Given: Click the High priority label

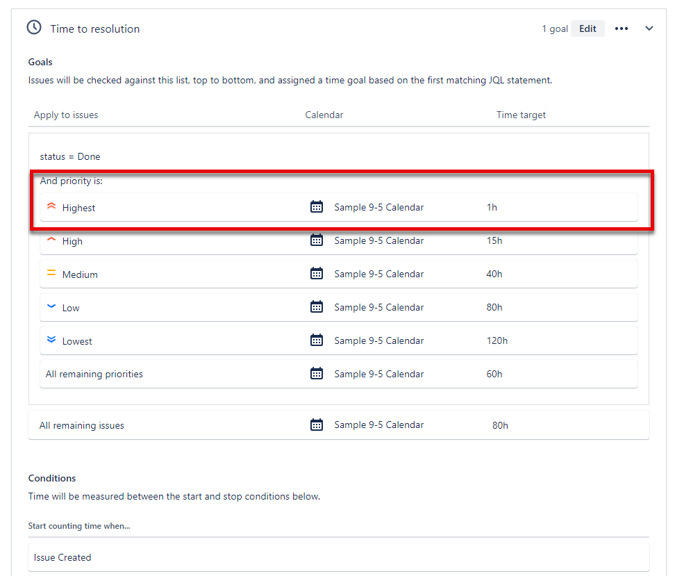Looking at the screenshot, I should click(72, 241).
